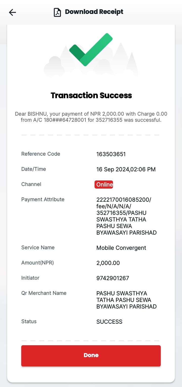182x387 pixels.
Task: Click the payment confirmation message to BISHNU
Action: coord(91,117)
